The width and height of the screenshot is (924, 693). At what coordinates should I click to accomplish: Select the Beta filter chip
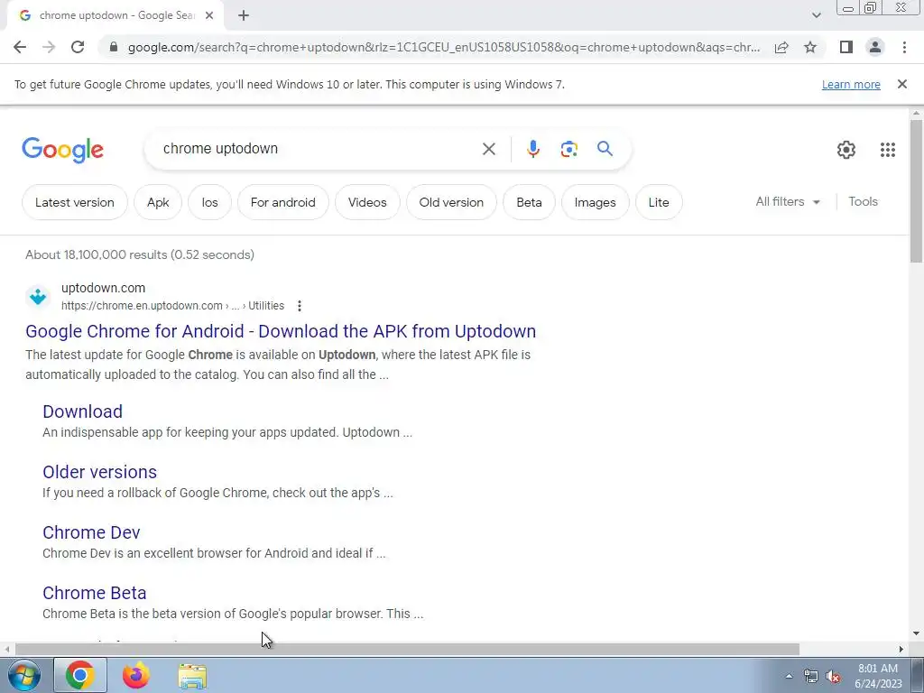529,202
